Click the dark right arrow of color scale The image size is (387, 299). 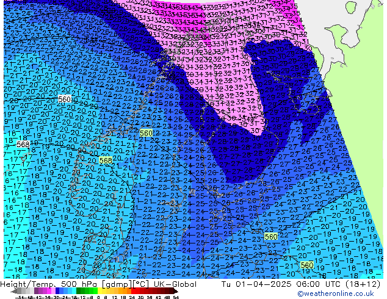pos(176,292)
